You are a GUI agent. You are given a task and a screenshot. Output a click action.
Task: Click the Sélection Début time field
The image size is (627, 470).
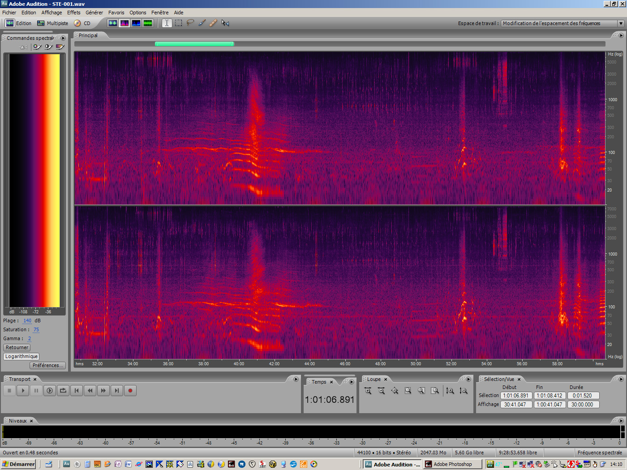[516, 395]
